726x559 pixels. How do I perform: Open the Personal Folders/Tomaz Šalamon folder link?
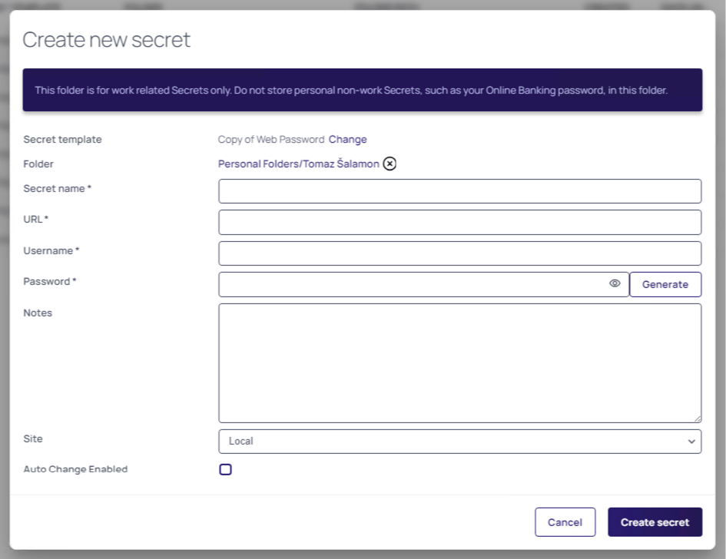[x=297, y=164]
